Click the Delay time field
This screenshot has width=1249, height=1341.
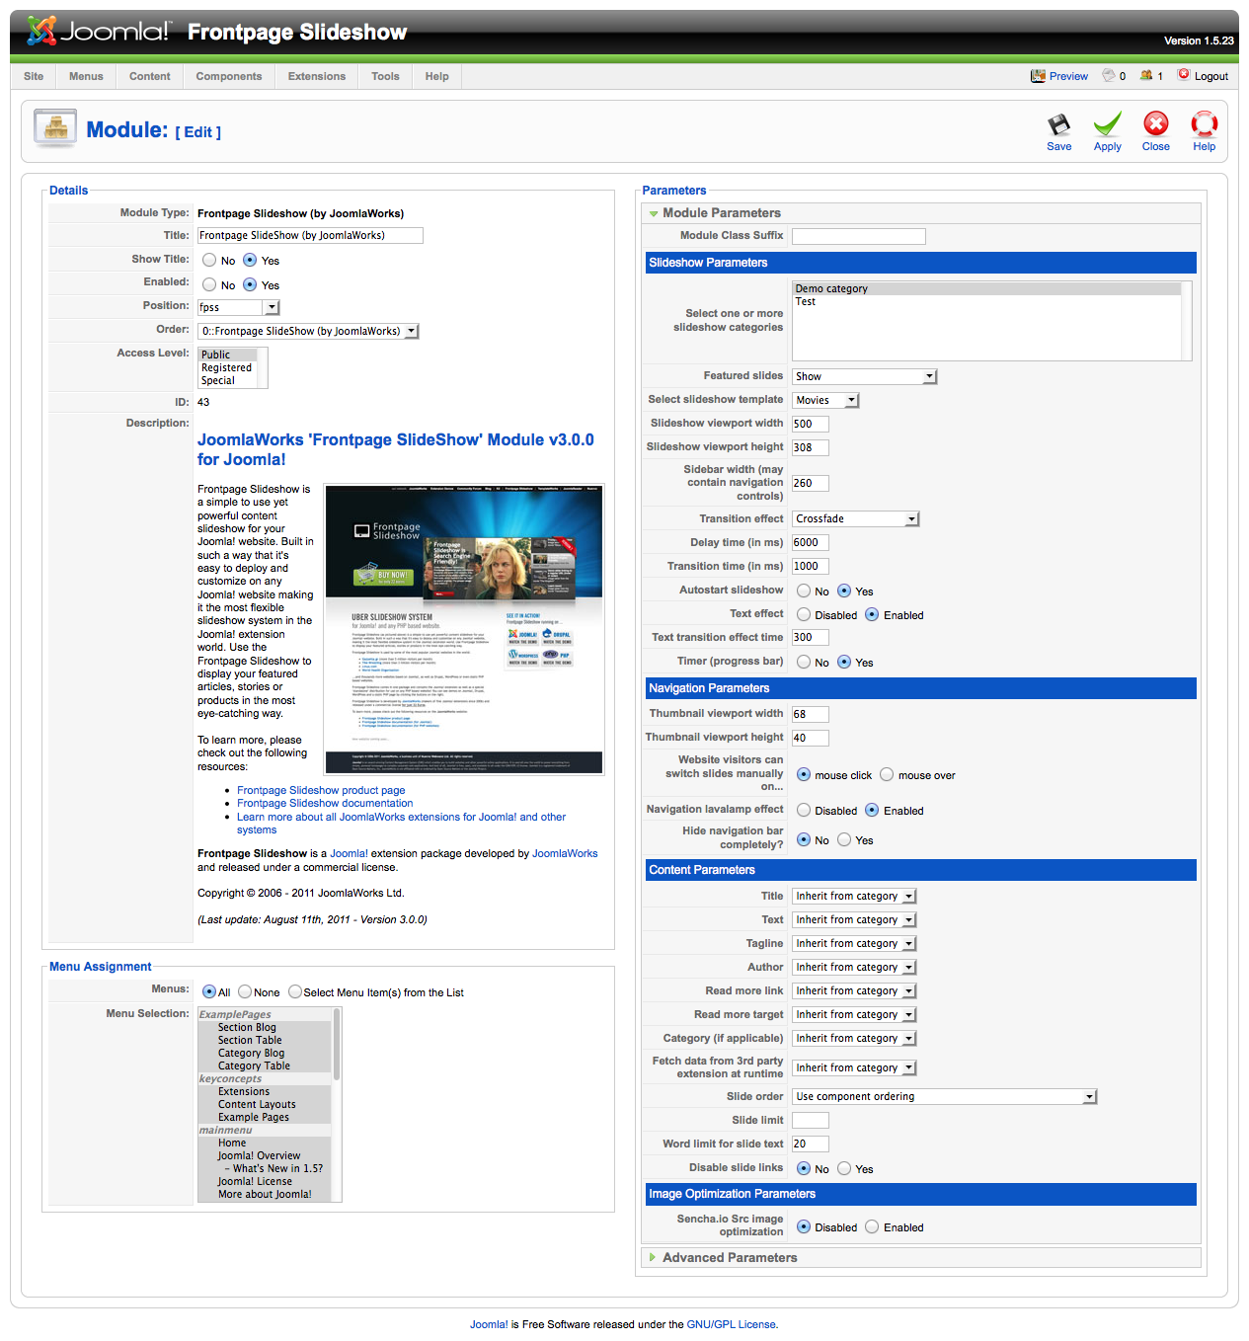[x=811, y=543]
